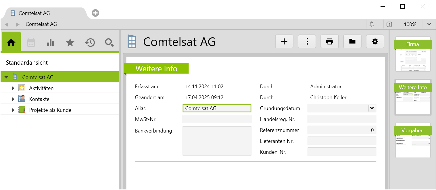Screen dimensions: 436x190
Task: Open the home view in sidebar
Action: pyautogui.click(x=11, y=43)
